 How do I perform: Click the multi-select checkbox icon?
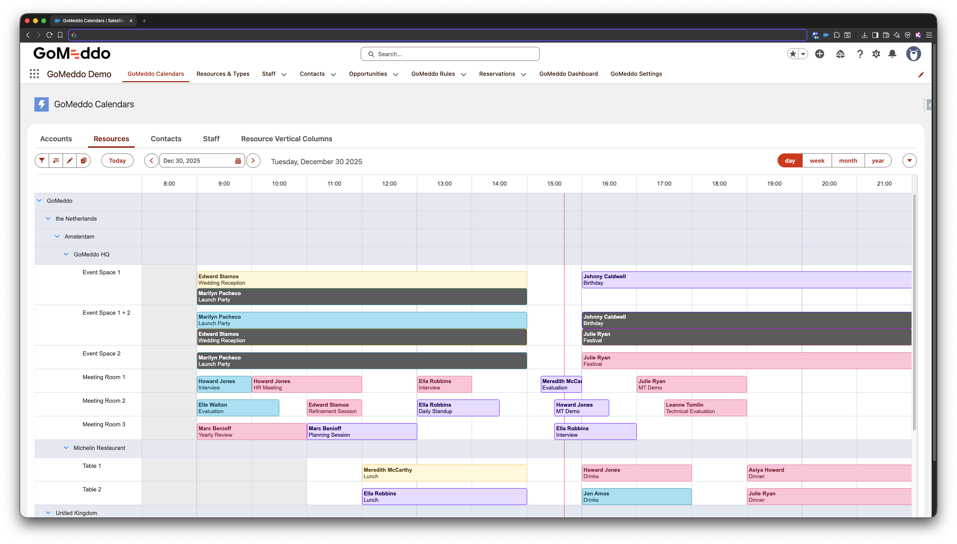[83, 161]
